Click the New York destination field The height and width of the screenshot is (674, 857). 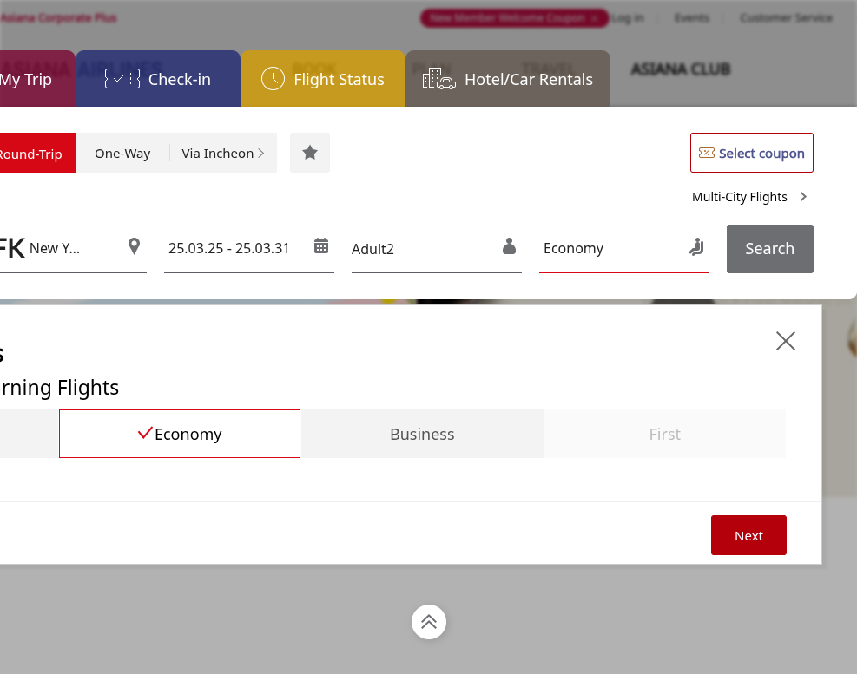(73, 248)
